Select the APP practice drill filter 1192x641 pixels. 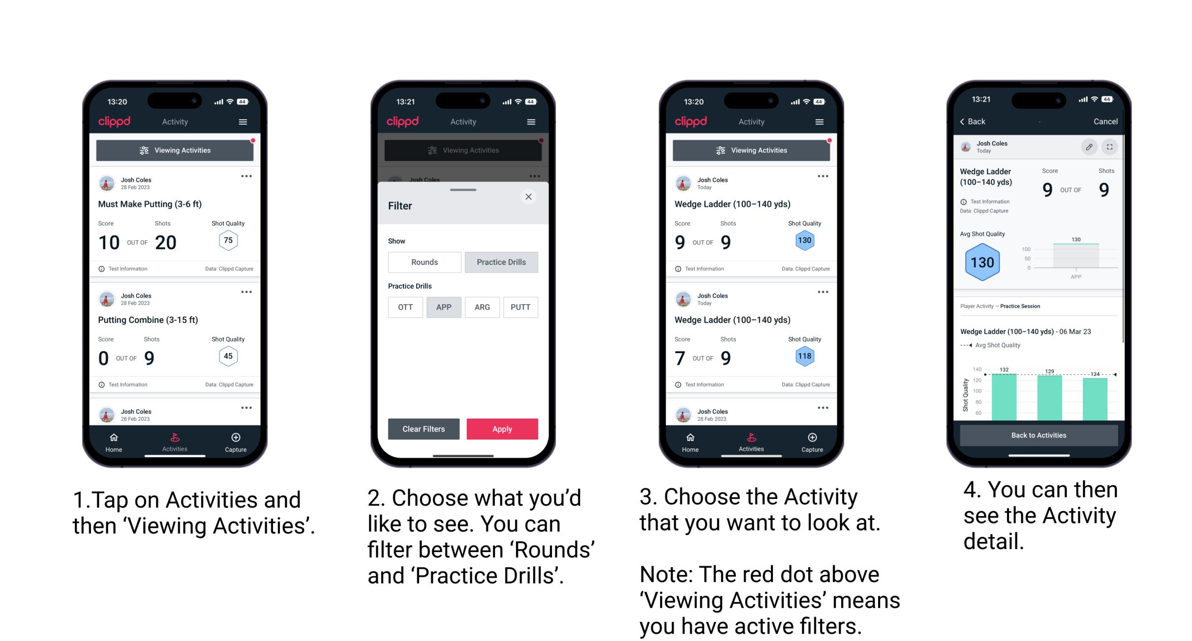tap(443, 307)
